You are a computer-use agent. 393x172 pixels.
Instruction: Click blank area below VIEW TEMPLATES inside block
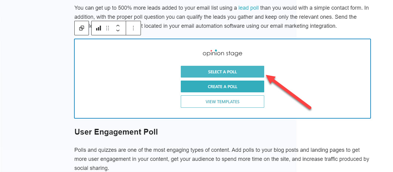point(222,113)
